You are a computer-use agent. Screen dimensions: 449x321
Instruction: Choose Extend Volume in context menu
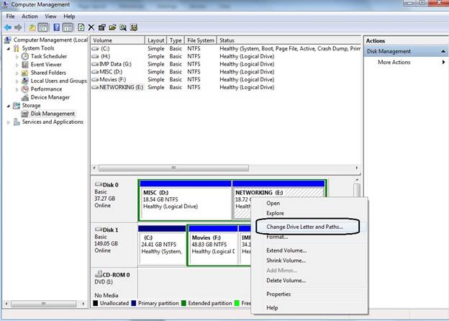[x=286, y=250]
